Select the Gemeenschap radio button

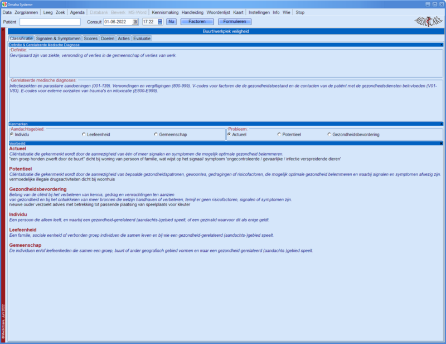[156, 135]
